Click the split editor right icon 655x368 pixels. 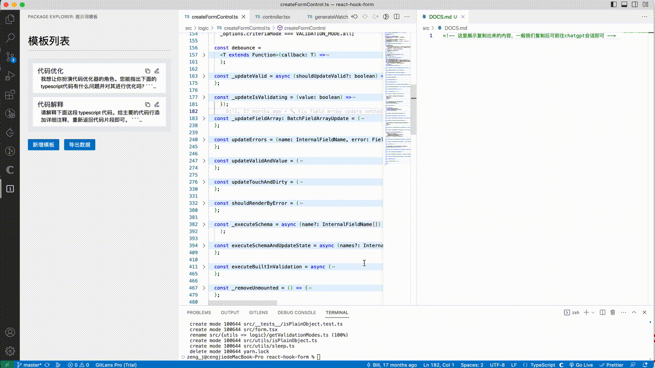[x=397, y=17]
